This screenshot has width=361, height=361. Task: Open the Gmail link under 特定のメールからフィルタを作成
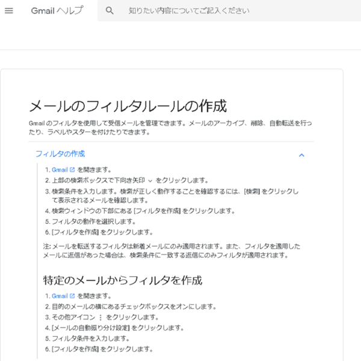pyautogui.click(x=60, y=296)
